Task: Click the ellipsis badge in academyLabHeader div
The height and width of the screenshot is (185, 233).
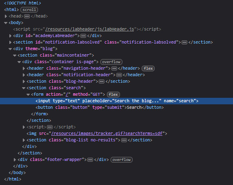Action: coord(83,36)
